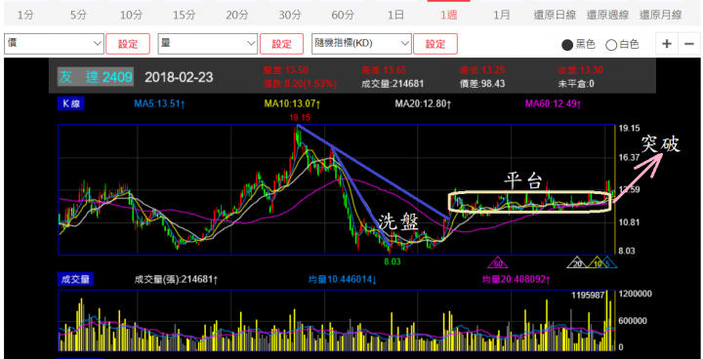Zoom in the chart with plus button

667,44
